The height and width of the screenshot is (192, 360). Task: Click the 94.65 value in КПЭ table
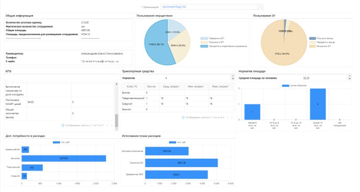(30, 102)
